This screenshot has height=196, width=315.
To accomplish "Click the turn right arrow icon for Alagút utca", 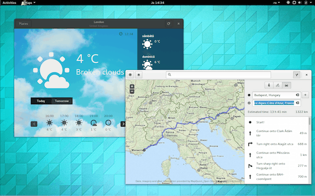I will pos(250,144).
